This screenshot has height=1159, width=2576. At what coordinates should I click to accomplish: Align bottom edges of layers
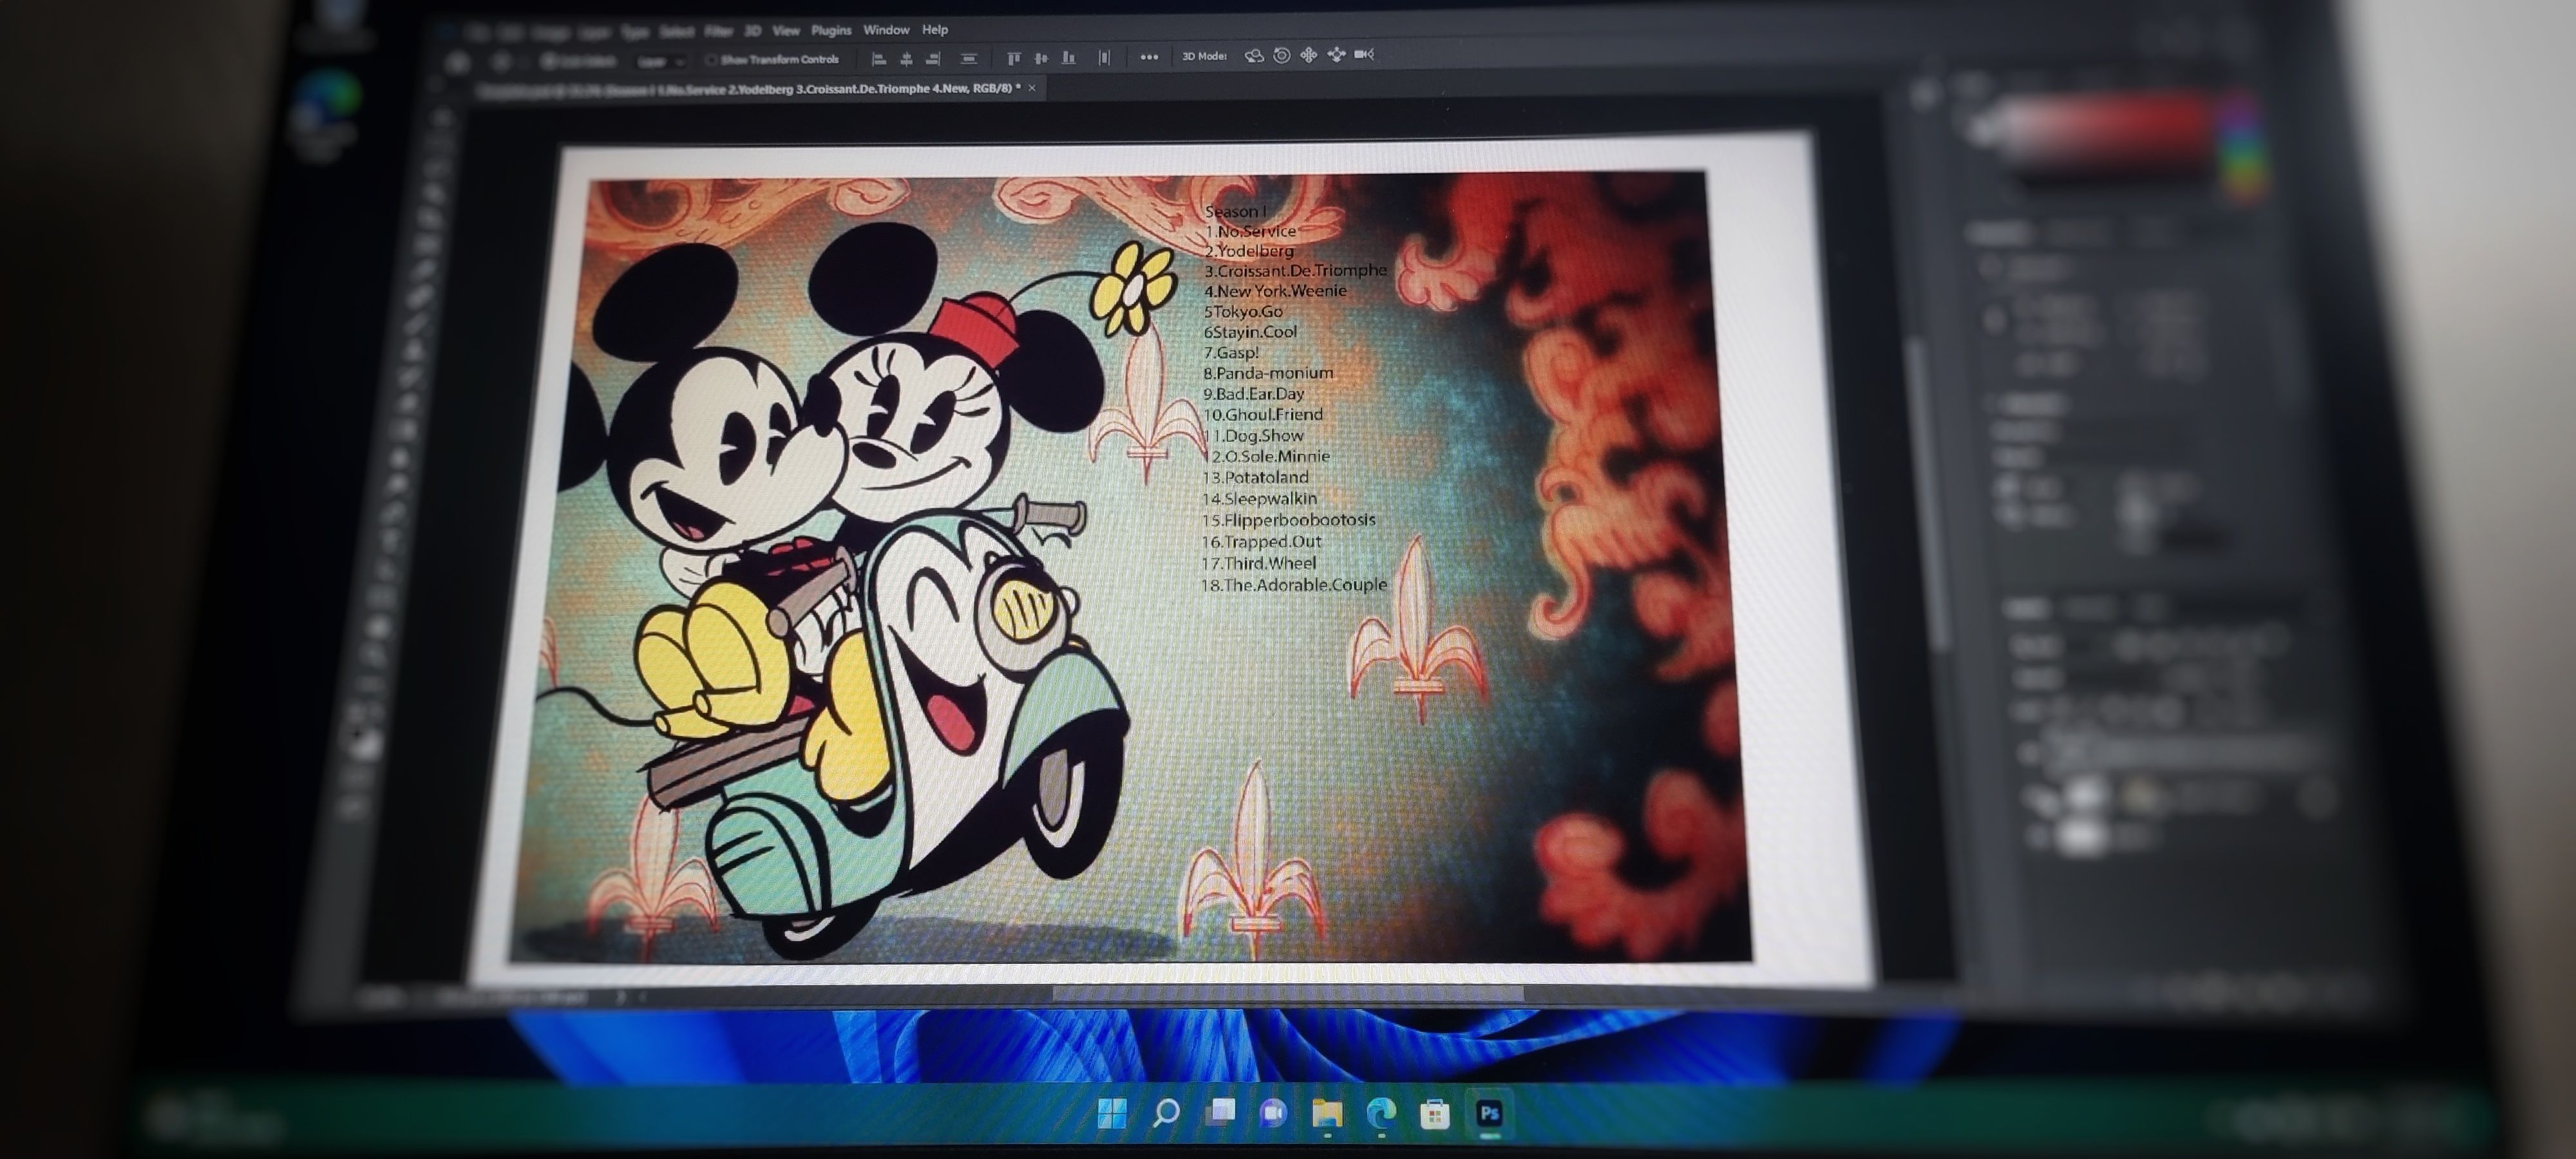click(1068, 58)
